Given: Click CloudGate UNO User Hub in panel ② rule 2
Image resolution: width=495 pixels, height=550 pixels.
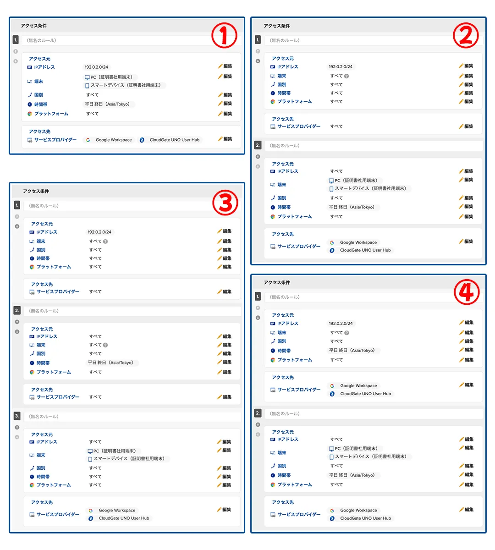Looking at the screenshot, I should coord(360,250).
